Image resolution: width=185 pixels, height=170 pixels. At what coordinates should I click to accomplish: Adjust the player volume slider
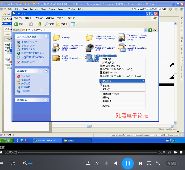pos(36,163)
